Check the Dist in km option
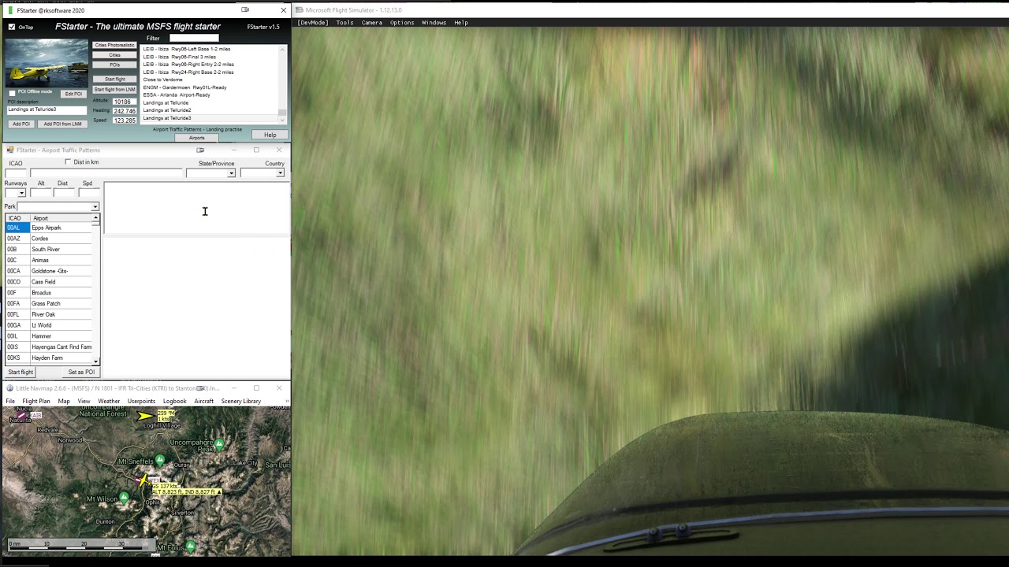The width and height of the screenshot is (1009, 567). click(x=68, y=162)
